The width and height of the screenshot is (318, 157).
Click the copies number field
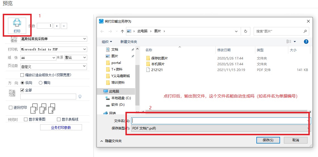[45, 26]
